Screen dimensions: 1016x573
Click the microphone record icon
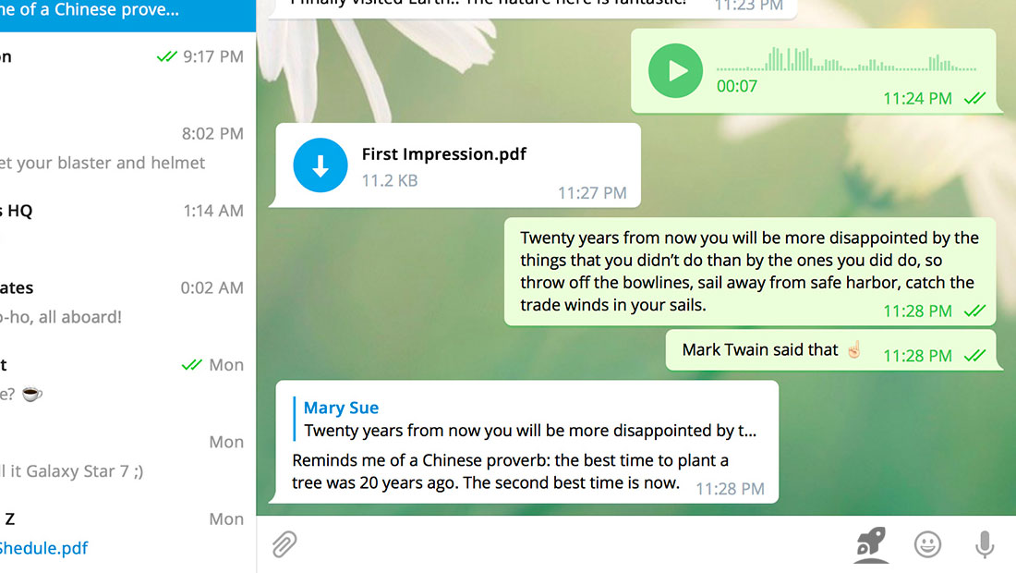(985, 543)
